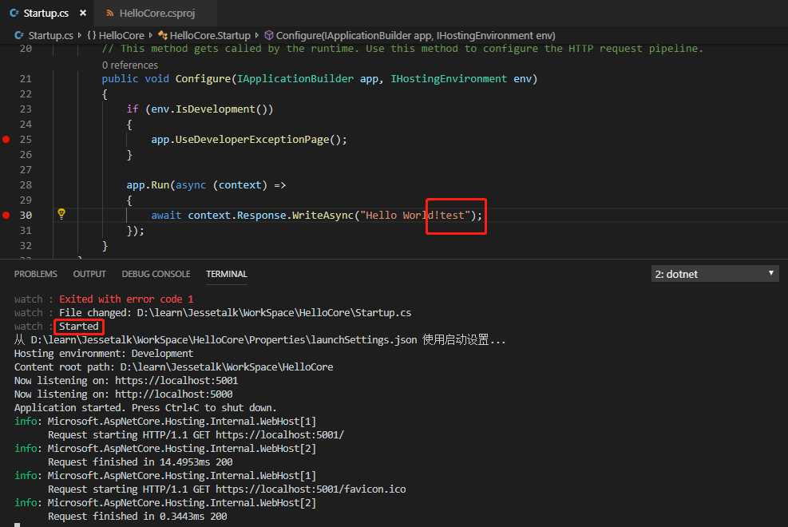Click line number 28 in gutter

26,185
